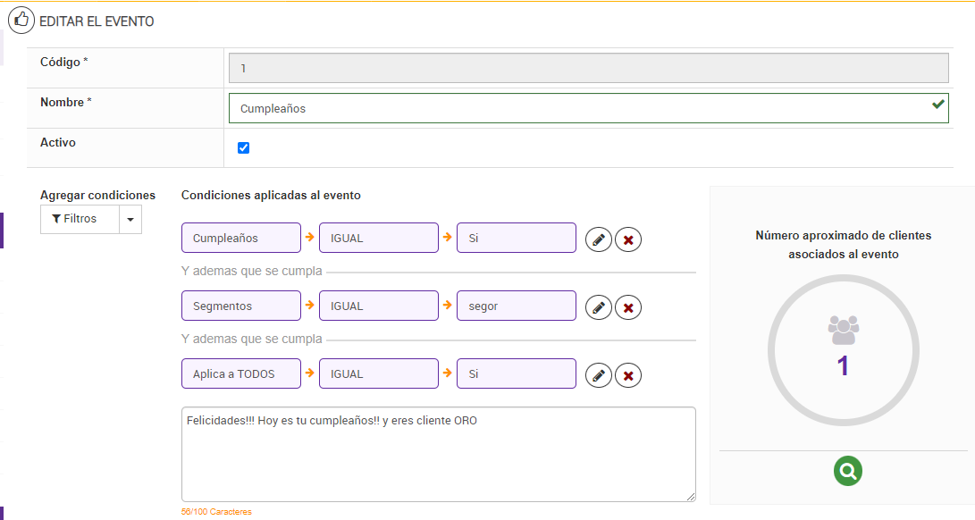Click the people icon in the client counter
Viewport: 975px width, 520px height.
843,331
